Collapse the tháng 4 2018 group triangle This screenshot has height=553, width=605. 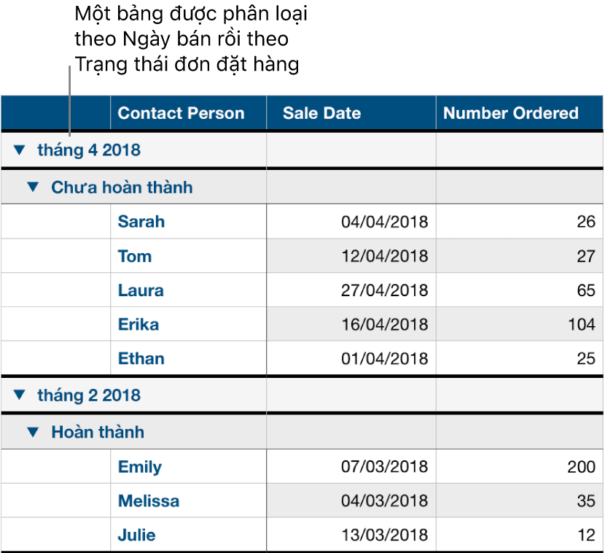click(x=19, y=151)
